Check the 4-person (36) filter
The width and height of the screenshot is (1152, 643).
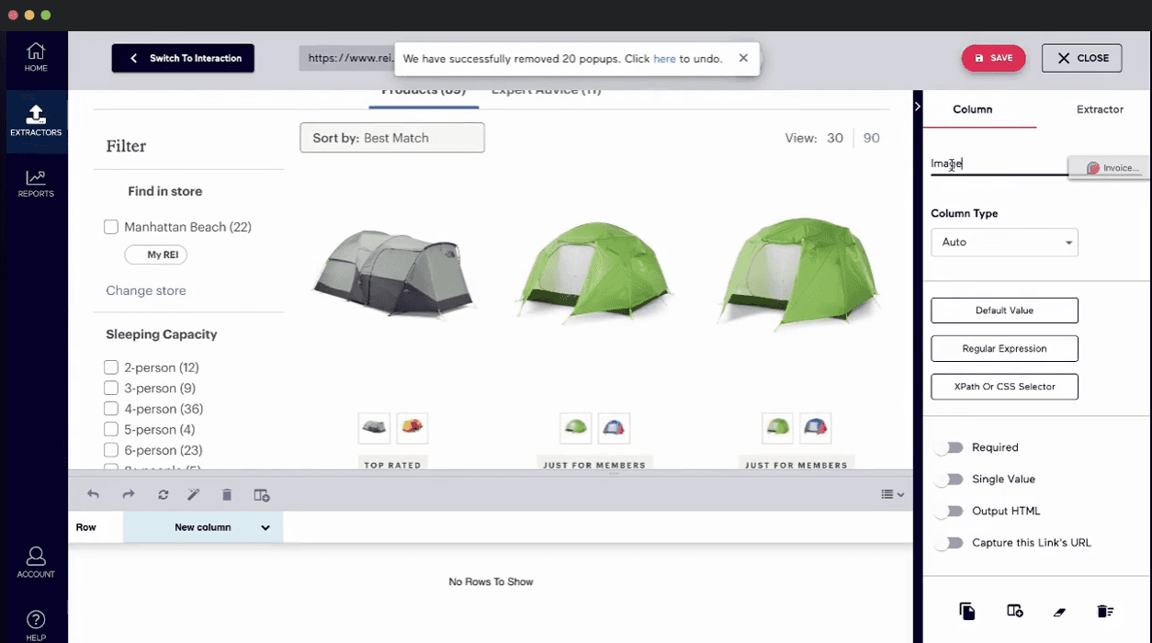tap(111, 409)
